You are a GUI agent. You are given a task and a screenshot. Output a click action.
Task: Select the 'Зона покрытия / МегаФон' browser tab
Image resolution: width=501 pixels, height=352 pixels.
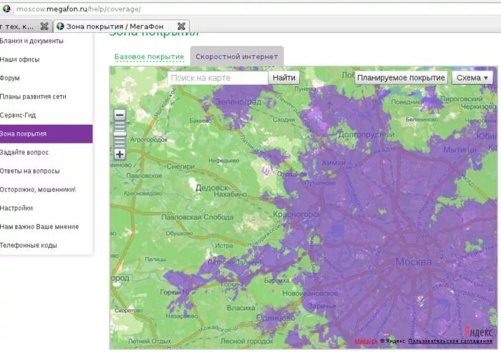pyautogui.click(x=122, y=26)
